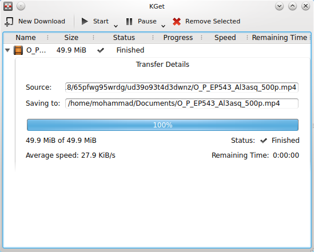This screenshot has height=252, width=314.
Task: Click the round pin button in title bar
Action: tap(21, 6)
